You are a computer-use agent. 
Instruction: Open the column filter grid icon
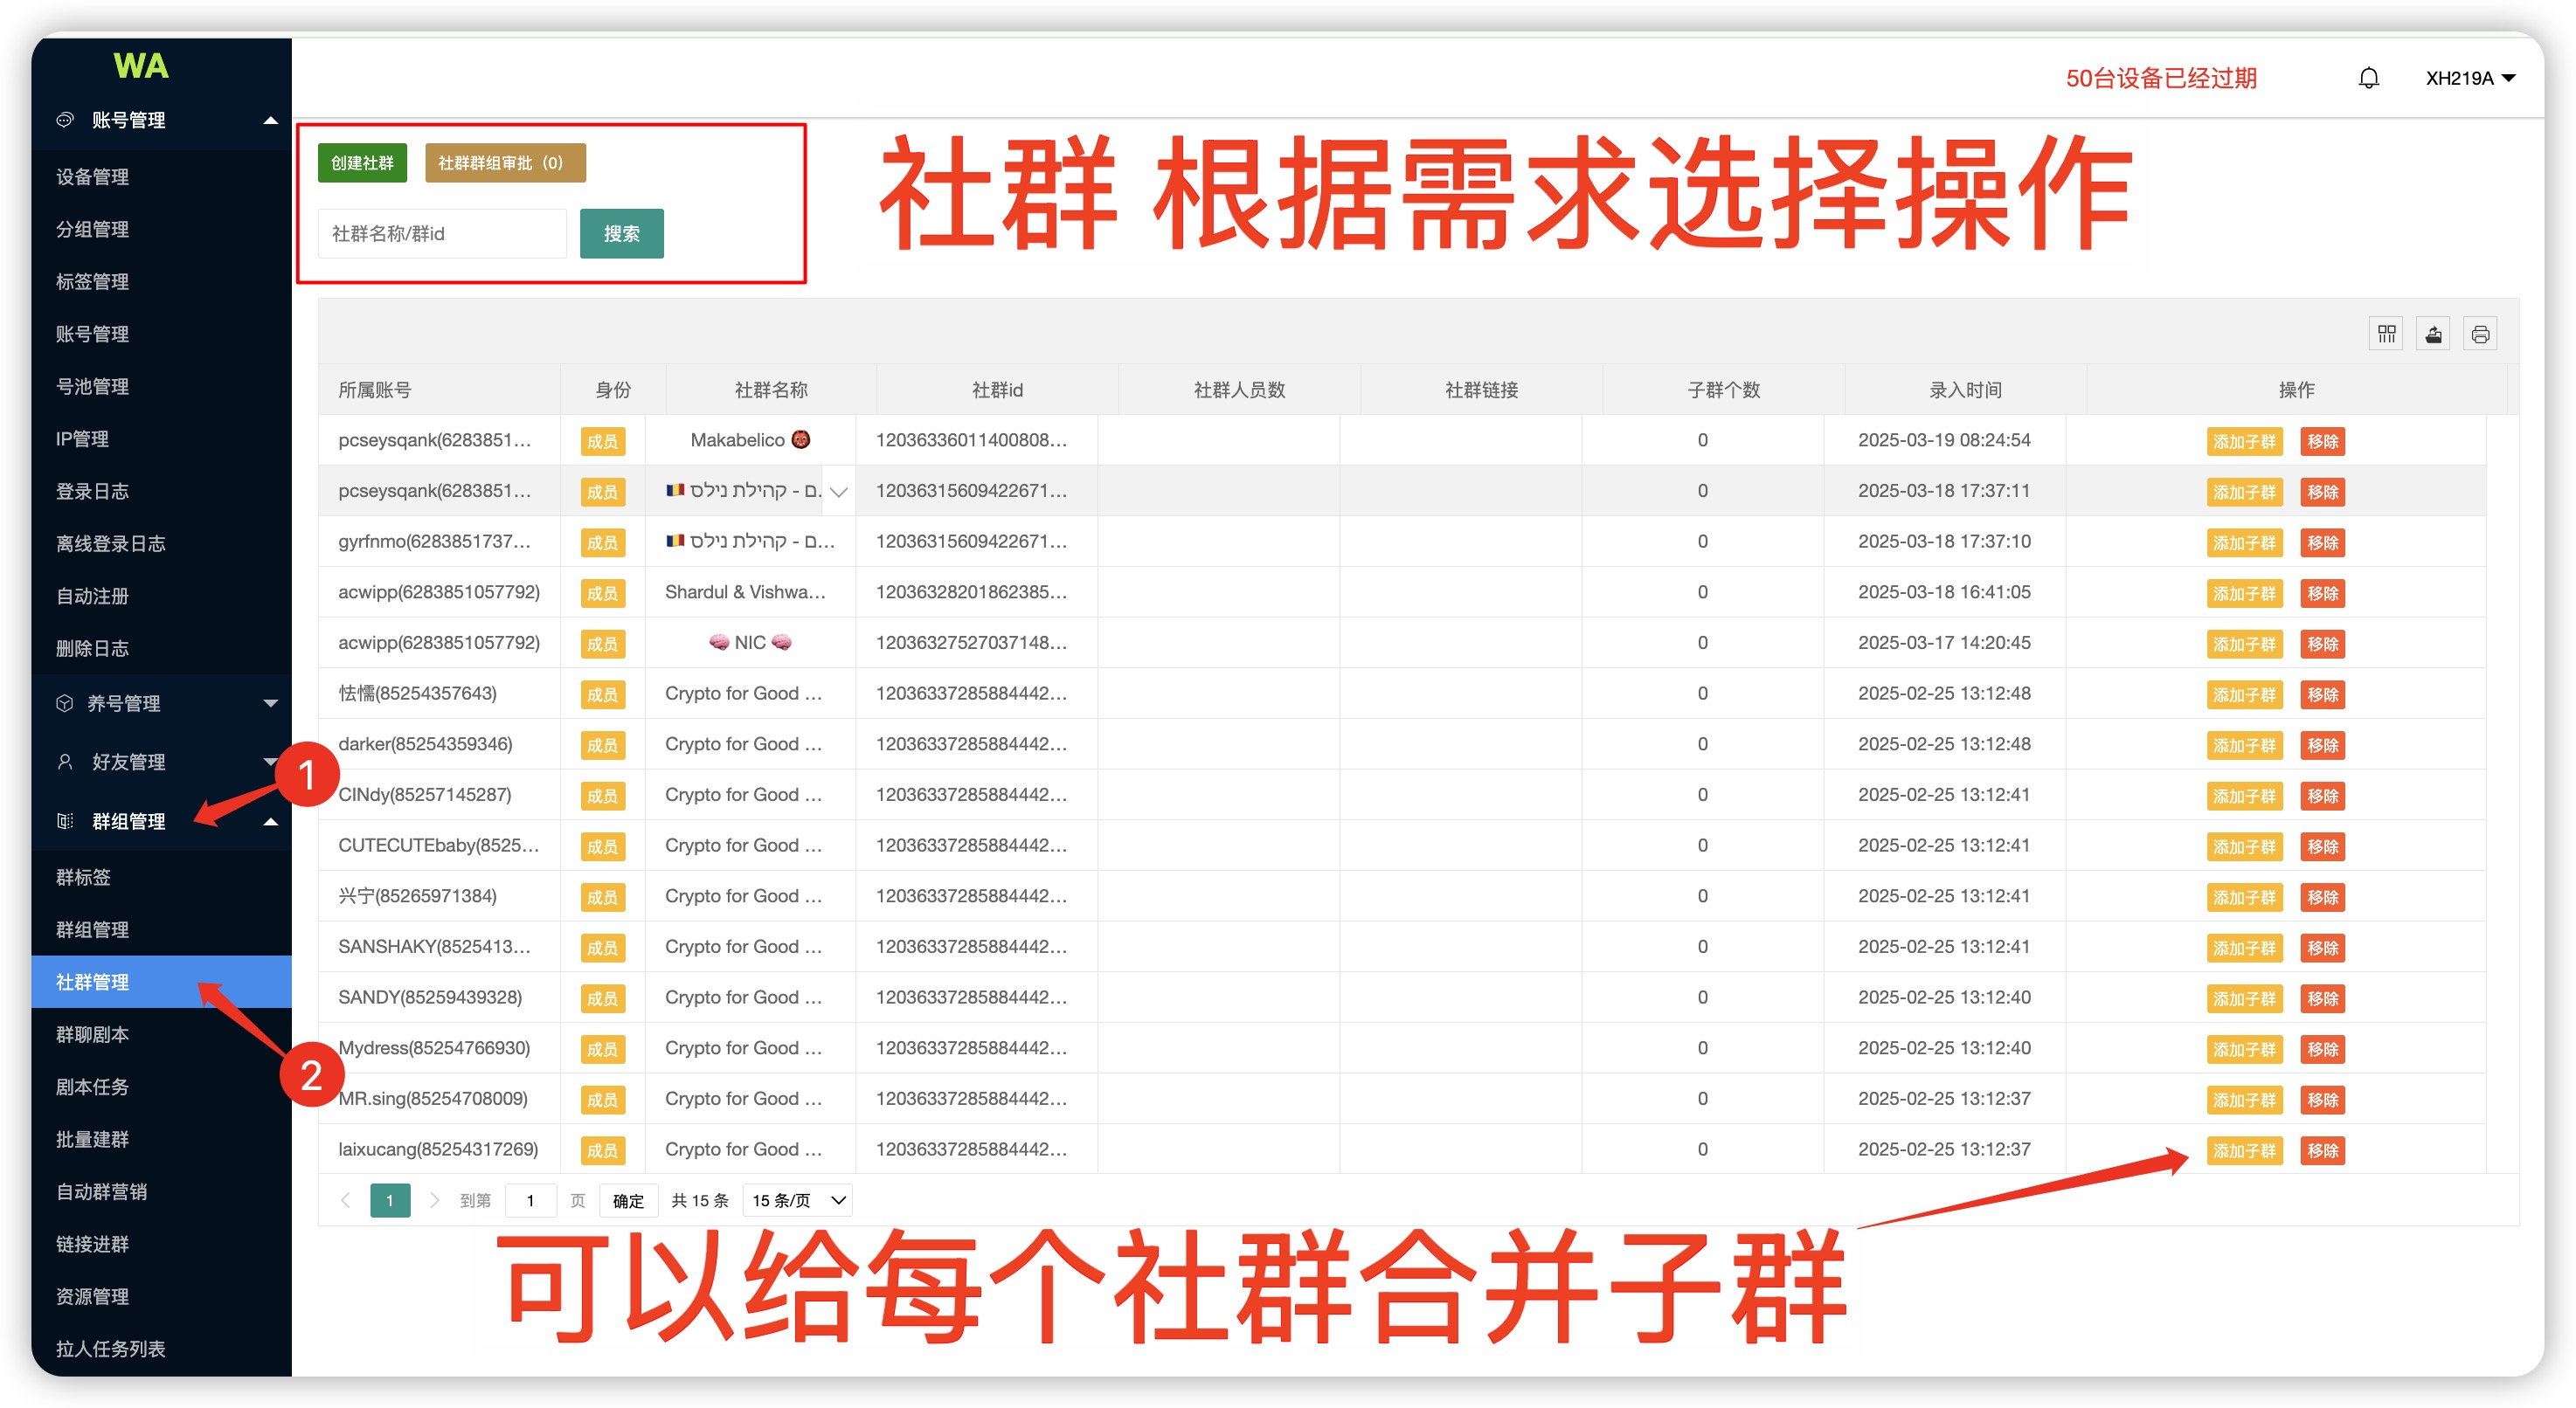coord(2386,334)
